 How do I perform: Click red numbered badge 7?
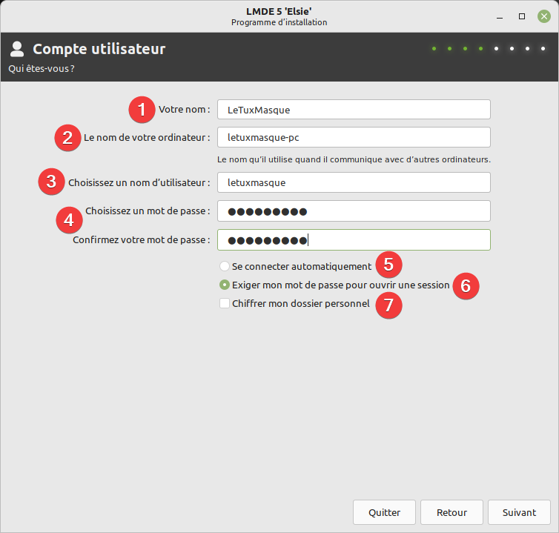(388, 305)
